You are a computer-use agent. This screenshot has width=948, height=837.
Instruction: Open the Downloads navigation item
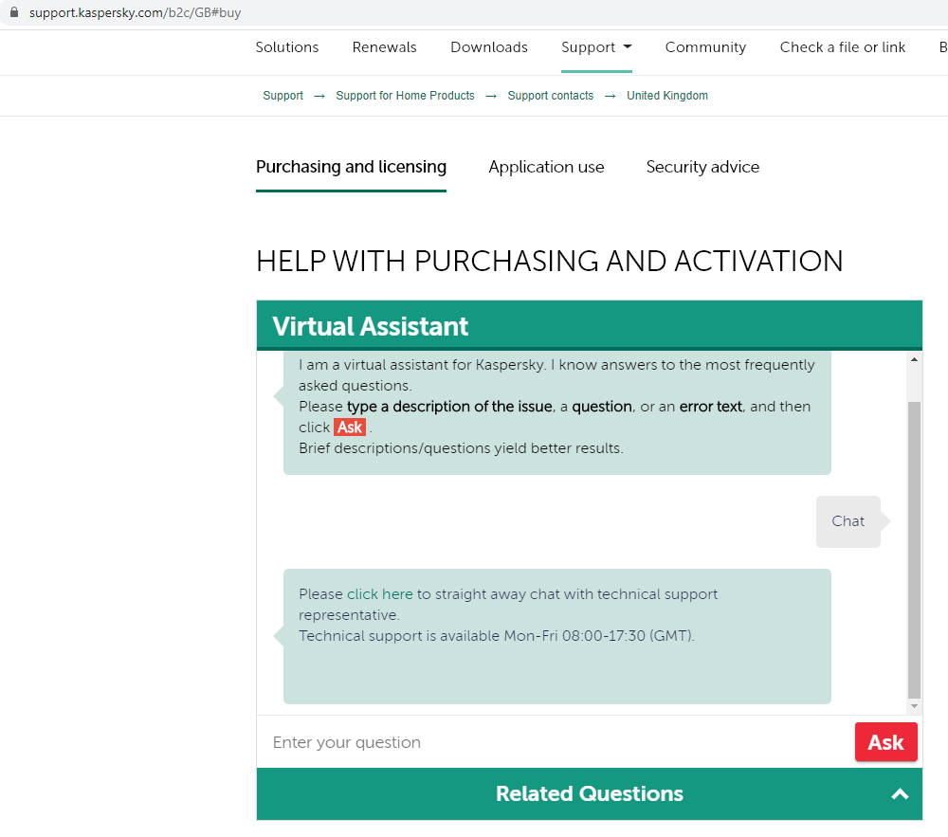coord(489,47)
